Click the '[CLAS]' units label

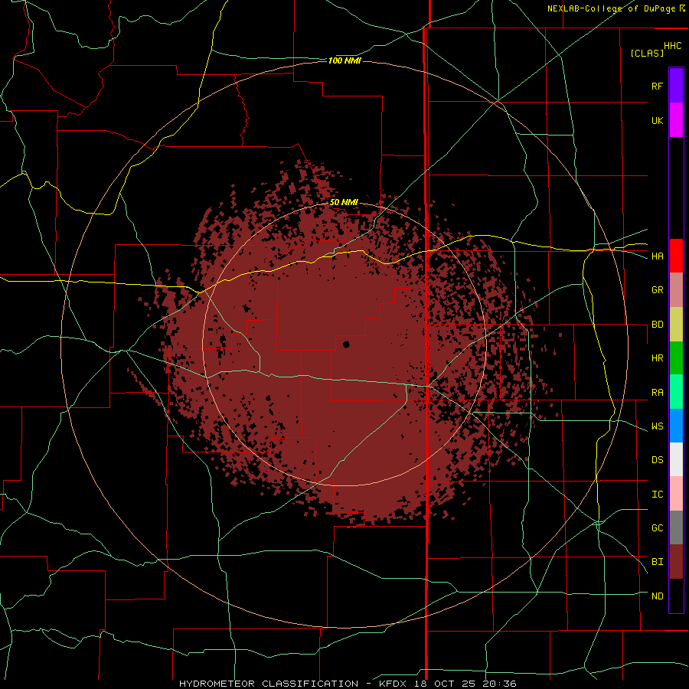click(x=647, y=53)
